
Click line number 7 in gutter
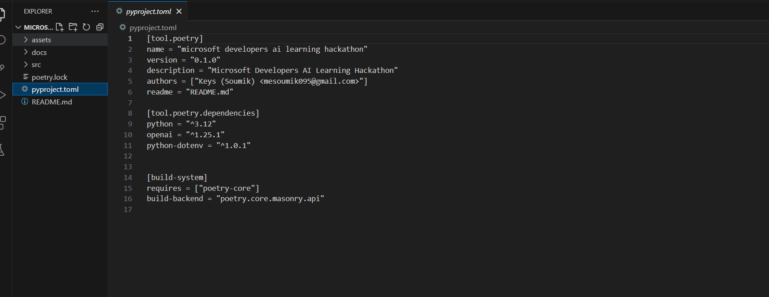(x=130, y=103)
